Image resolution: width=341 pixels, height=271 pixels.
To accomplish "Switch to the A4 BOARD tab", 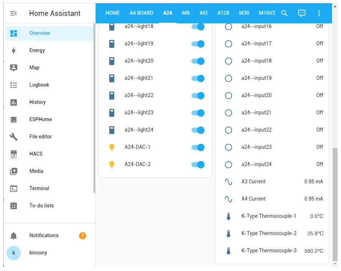I will (141, 13).
